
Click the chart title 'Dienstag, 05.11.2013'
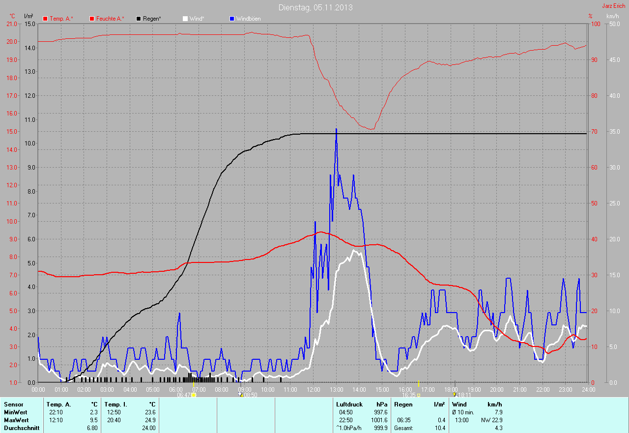coord(315,7)
